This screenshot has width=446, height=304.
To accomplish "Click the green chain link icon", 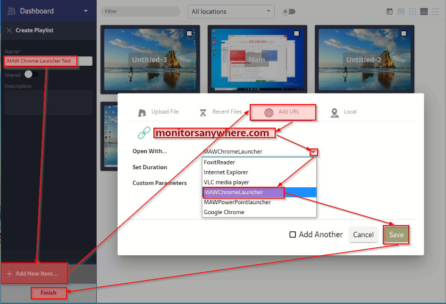I will (144, 133).
